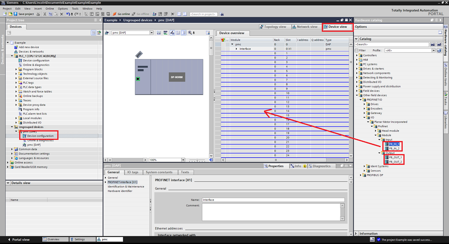The image size is (449, 244).
Task: Open the pmc [DAP] device selection dropdown
Action: pos(151,33)
